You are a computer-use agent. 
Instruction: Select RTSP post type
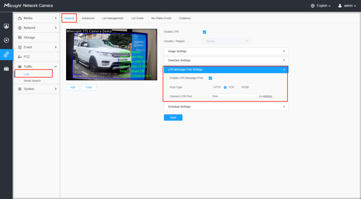[x=239, y=87]
